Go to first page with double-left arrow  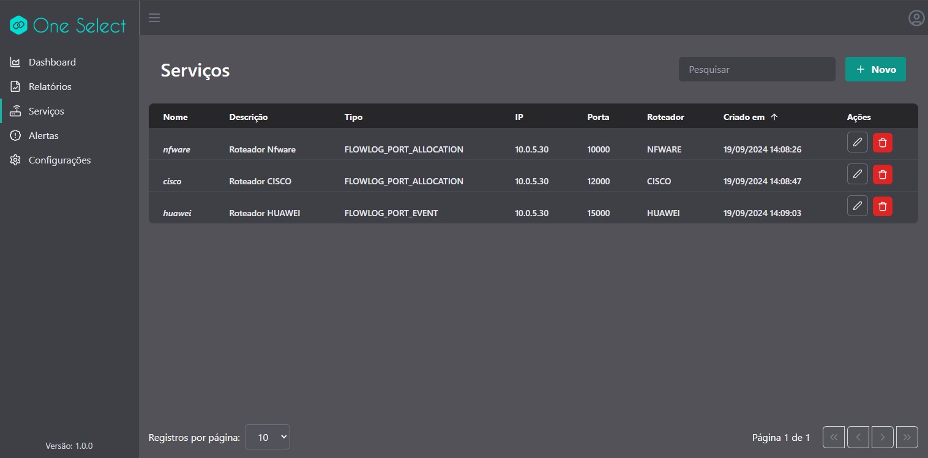tap(834, 437)
